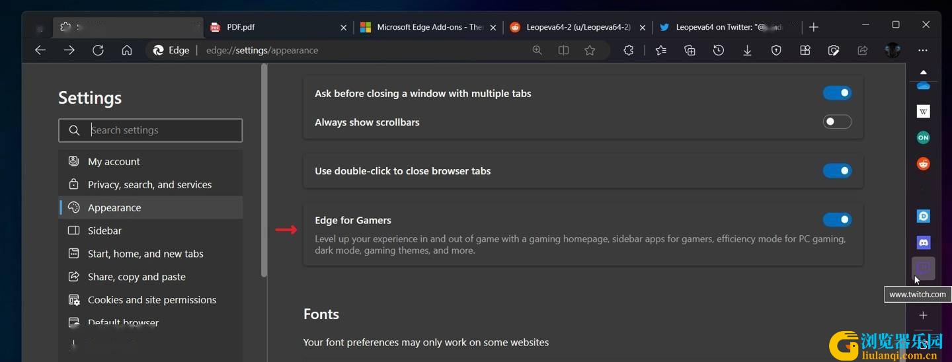Image resolution: width=952 pixels, height=362 pixels.
Task: Click the Fonts section heading
Action: tap(321, 314)
